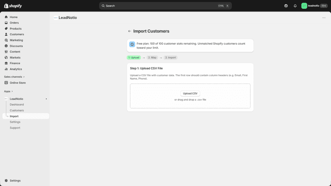Open Analytics page label

pyautogui.click(x=16, y=69)
